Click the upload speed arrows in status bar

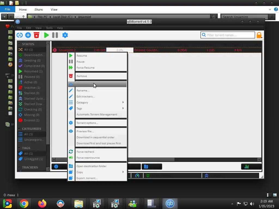(x=207, y=176)
